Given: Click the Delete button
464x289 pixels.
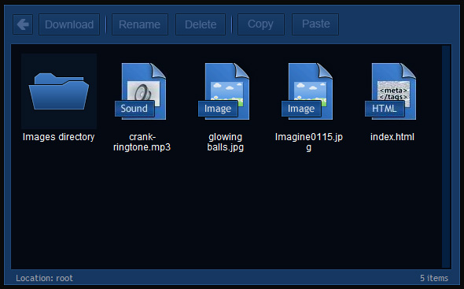Looking at the screenshot, I should point(201,24).
